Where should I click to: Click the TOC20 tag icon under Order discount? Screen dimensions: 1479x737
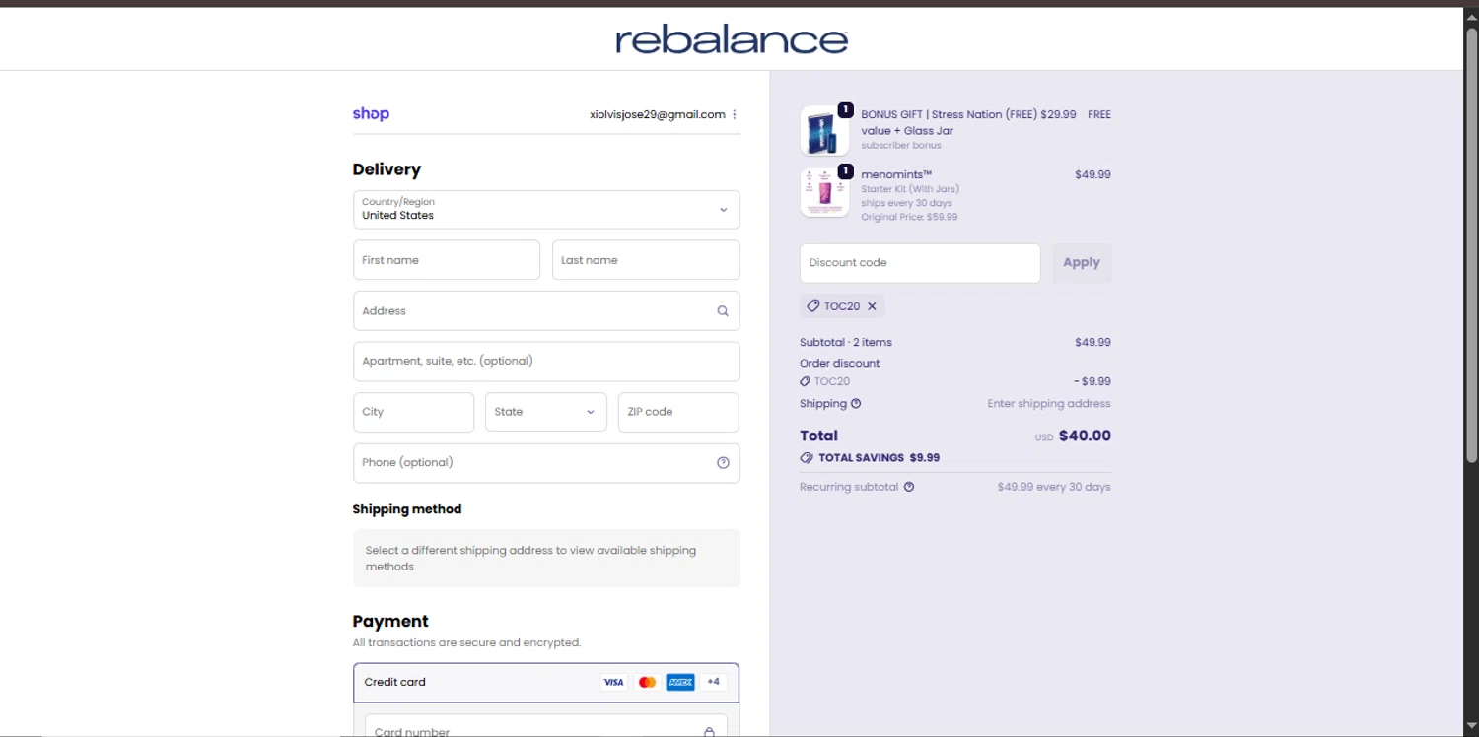point(805,381)
